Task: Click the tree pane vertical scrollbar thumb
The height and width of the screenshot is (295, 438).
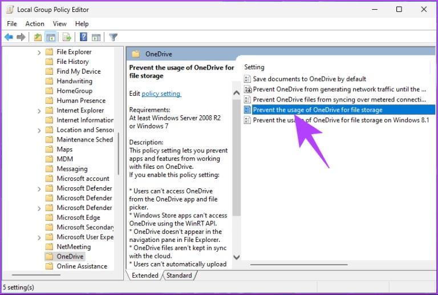Action: click(x=119, y=153)
